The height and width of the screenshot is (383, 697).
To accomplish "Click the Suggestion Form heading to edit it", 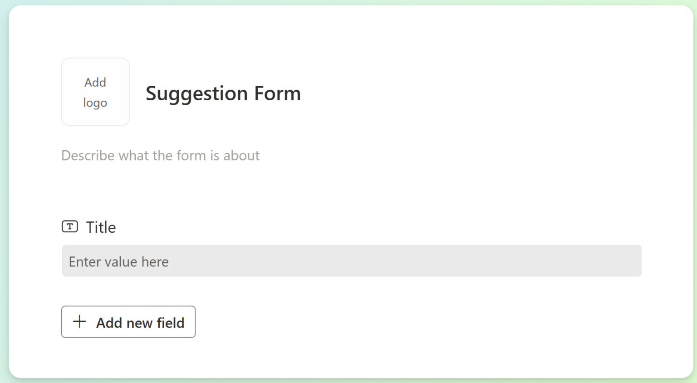I will pyautogui.click(x=223, y=93).
